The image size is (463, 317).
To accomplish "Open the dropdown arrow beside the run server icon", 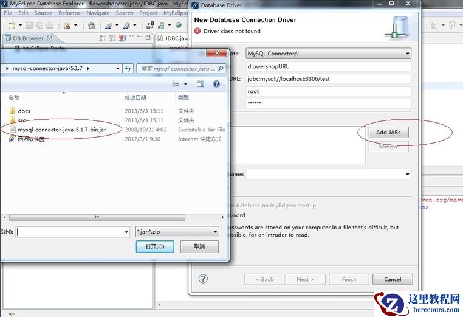I will 170,25.
